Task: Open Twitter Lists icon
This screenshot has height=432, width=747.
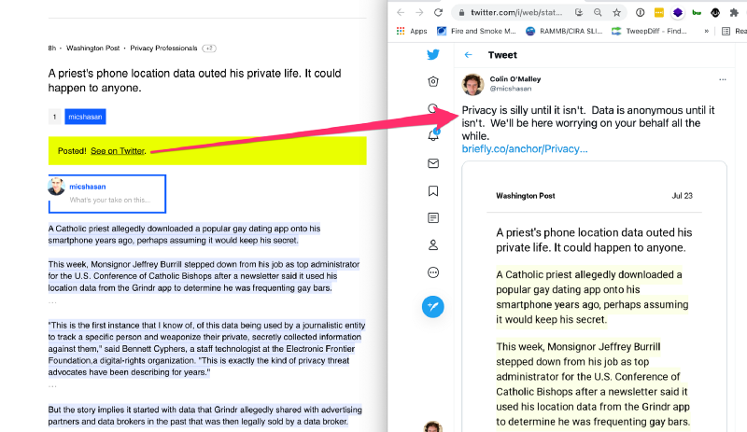Action: point(433,218)
